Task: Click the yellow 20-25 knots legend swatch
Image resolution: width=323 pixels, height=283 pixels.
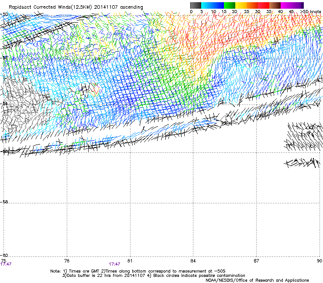Action: (x=241, y=5)
